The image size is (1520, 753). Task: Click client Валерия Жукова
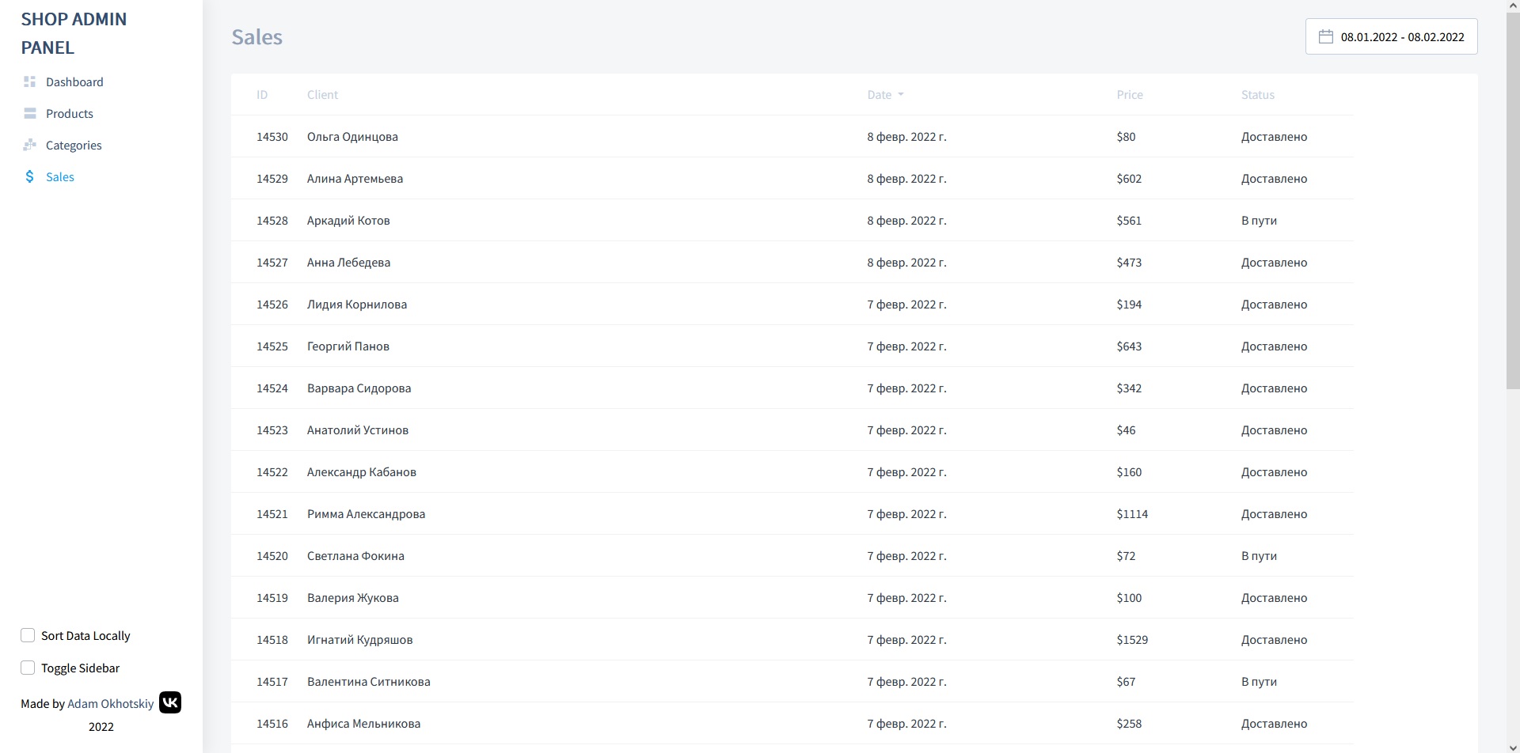point(353,598)
